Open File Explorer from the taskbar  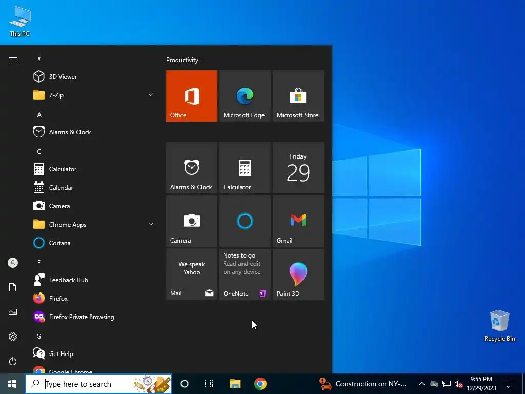[x=235, y=384]
